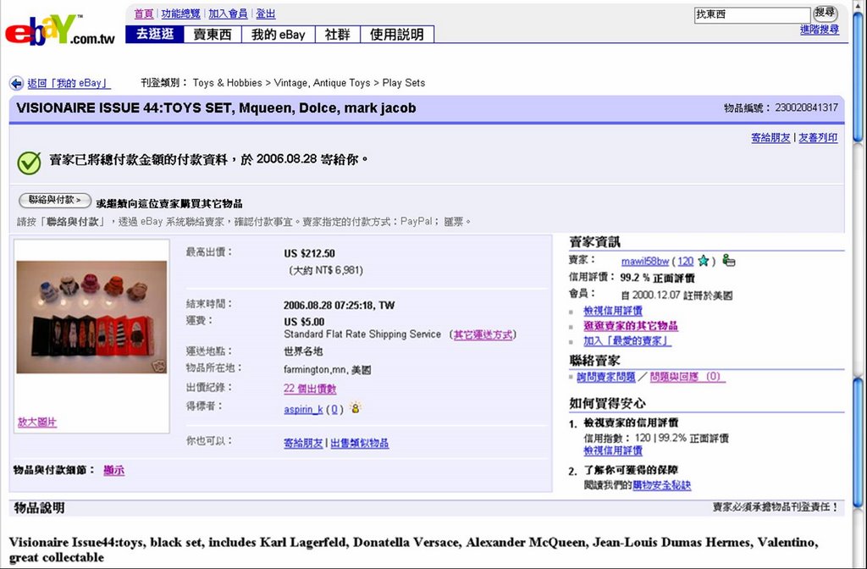Click the eBay.com.tw logo
This screenshot has height=569, width=867.
click(60, 30)
